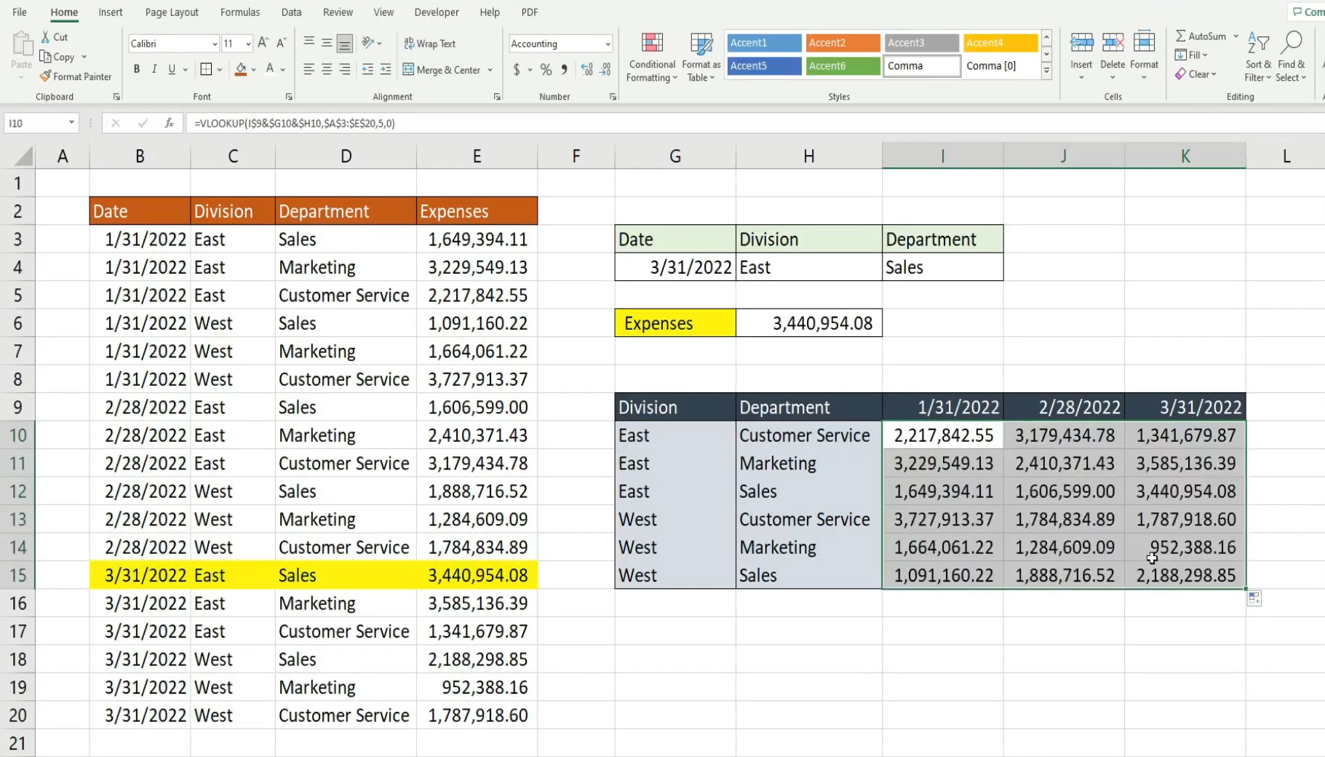Switch to the Page Layout tab
This screenshot has width=1325, height=757.
(172, 12)
